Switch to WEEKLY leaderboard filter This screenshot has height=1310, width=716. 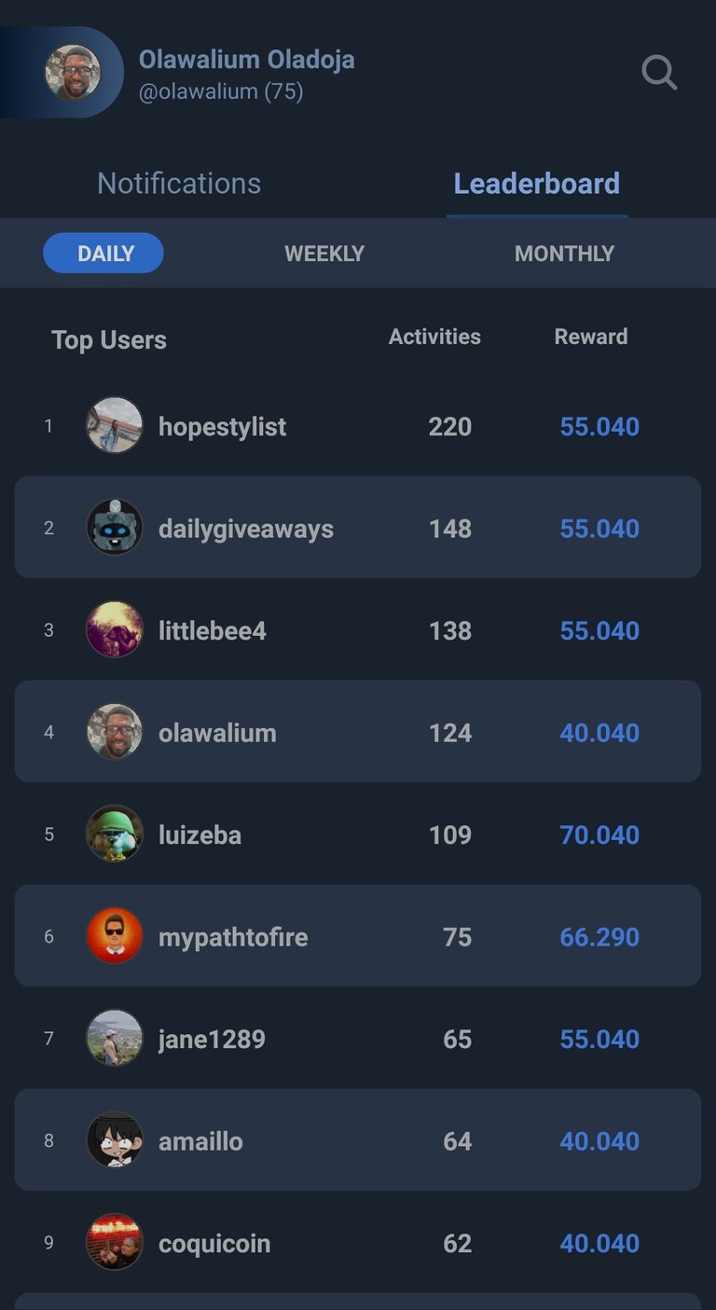324,254
